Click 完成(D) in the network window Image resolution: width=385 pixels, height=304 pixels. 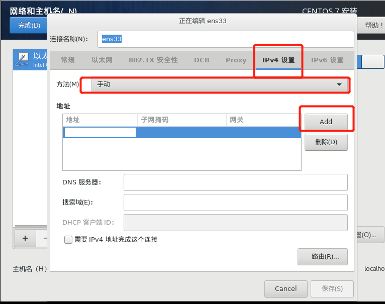pyautogui.click(x=29, y=25)
